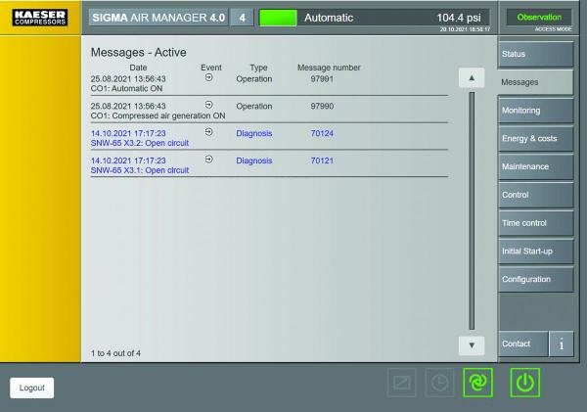Image resolution: width=587 pixels, height=412 pixels.
Task: Click the Kaeser Compressors logo
Action: (x=40, y=18)
